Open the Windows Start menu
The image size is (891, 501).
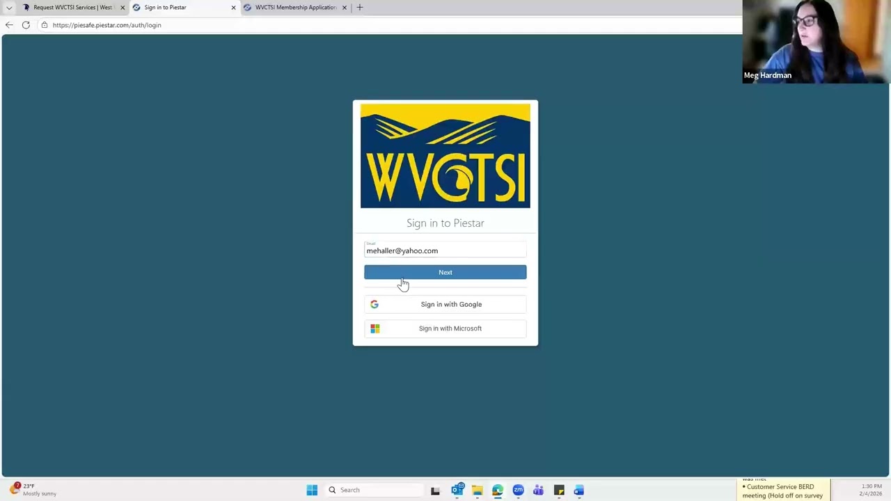[x=312, y=490]
